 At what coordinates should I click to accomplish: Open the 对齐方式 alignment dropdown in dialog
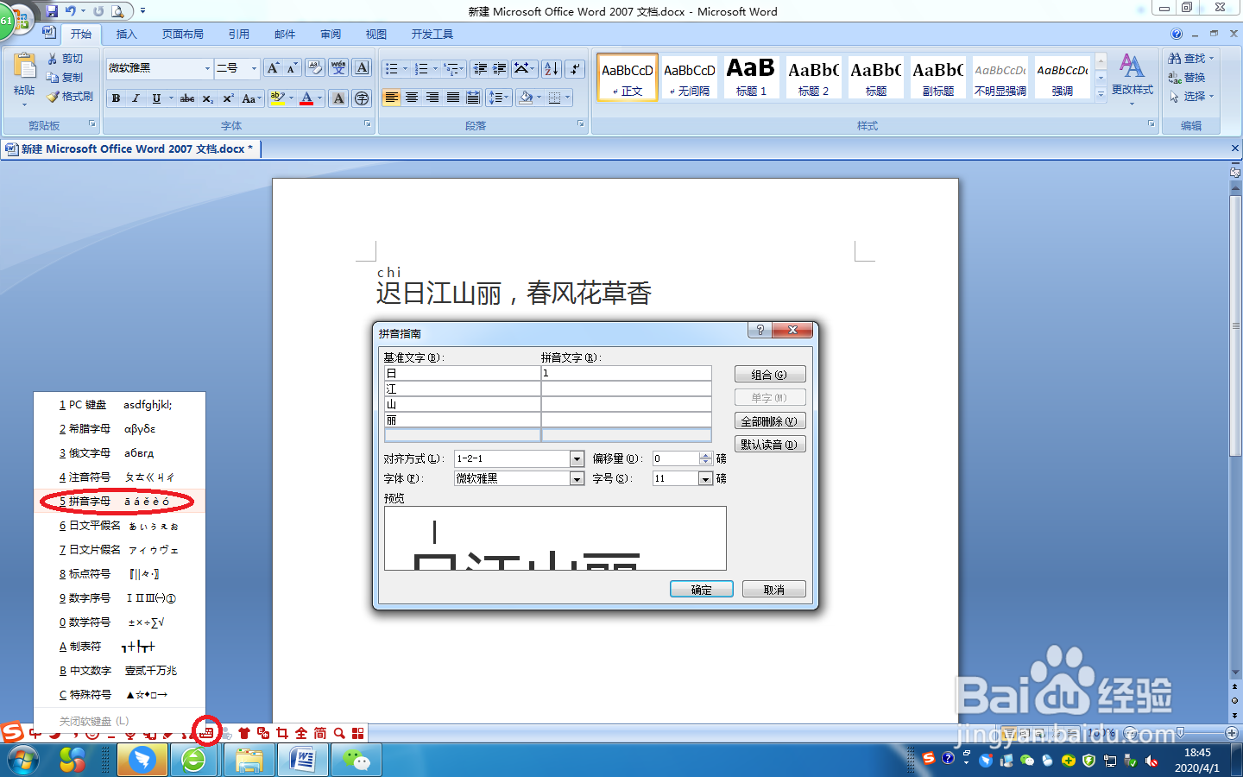576,458
